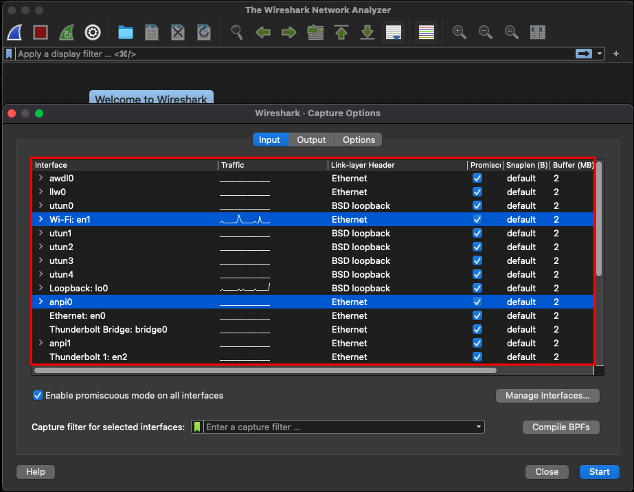
Task: Toggle the Promisc checkbox for Loopback: lo0
Action: (x=477, y=288)
